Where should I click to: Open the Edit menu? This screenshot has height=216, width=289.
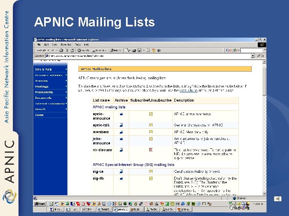[x=47, y=44]
